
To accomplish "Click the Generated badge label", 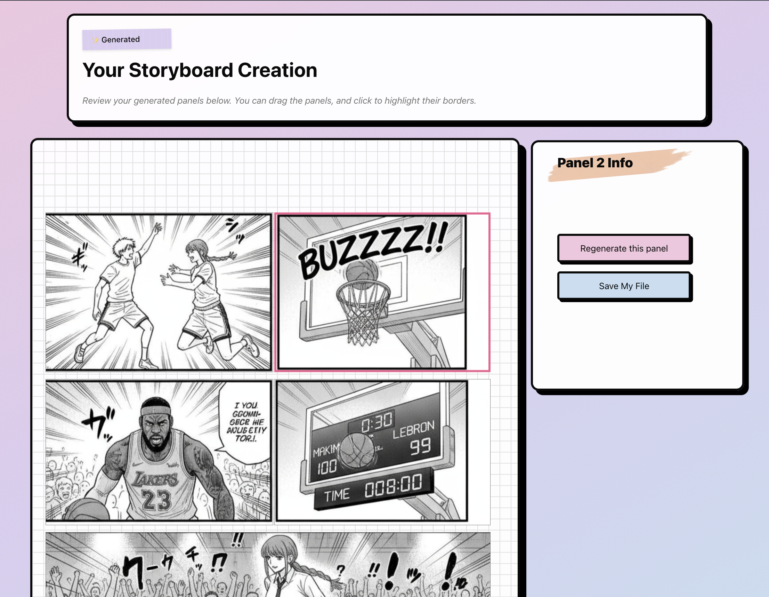I will pyautogui.click(x=121, y=39).
